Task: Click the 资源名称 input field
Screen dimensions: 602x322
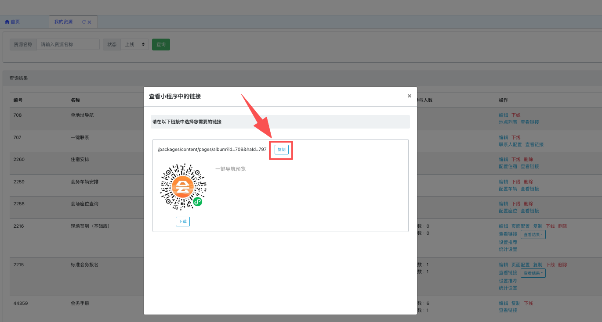Action: tap(68, 44)
